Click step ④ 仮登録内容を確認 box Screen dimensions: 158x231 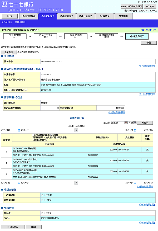pyautogui.click(x=106, y=36)
